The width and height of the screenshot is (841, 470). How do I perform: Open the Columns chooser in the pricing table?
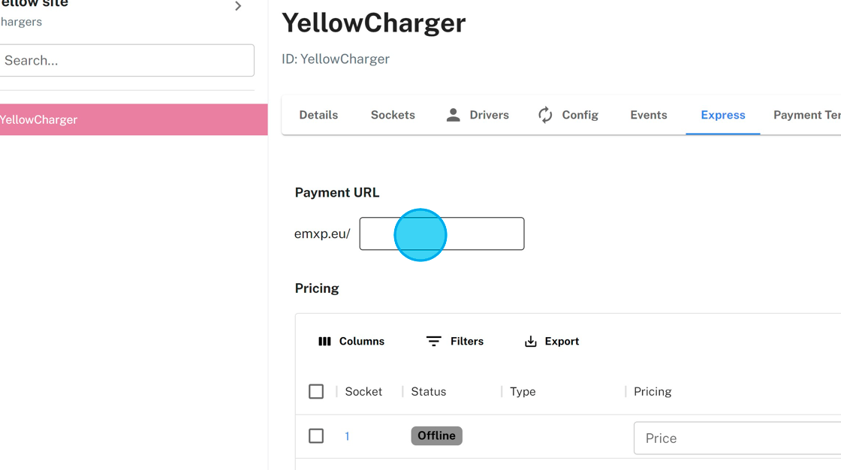pyautogui.click(x=351, y=341)
